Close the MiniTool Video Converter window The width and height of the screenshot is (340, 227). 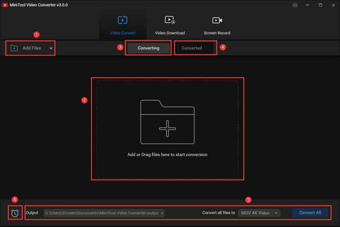point(332,5)
